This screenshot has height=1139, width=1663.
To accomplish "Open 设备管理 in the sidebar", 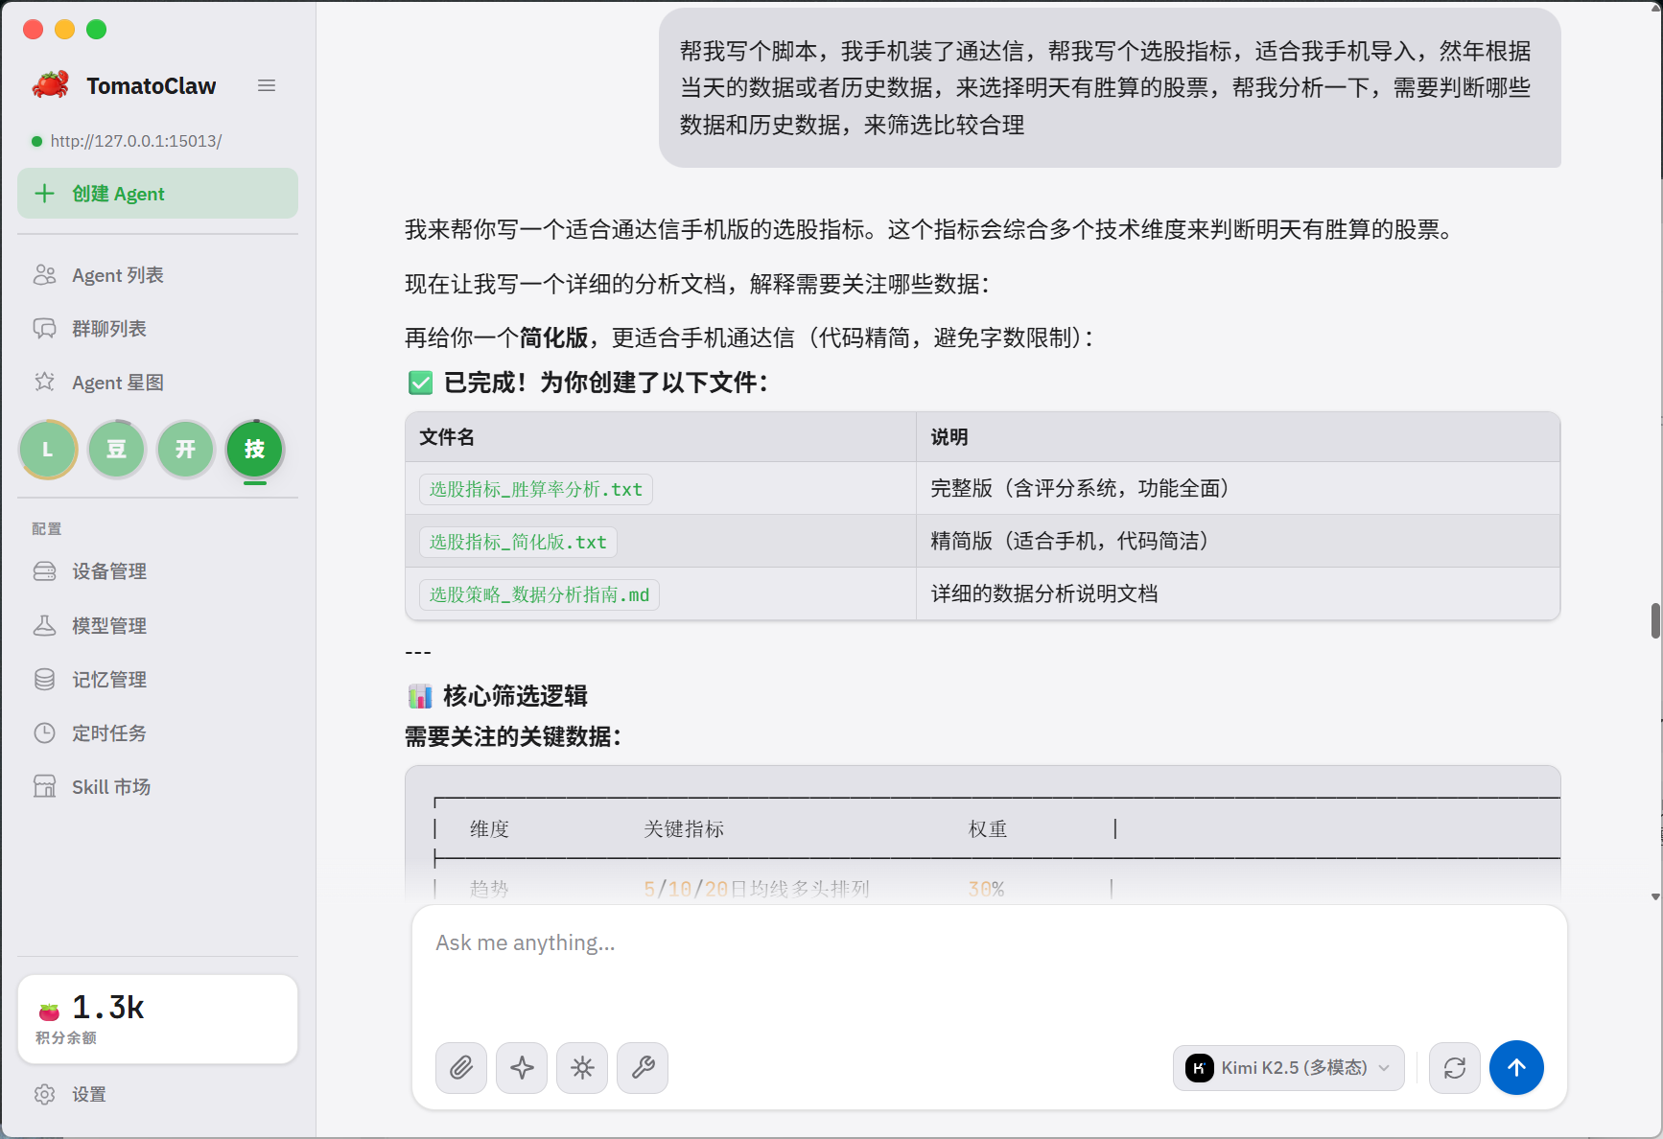I will coord(108,570).
